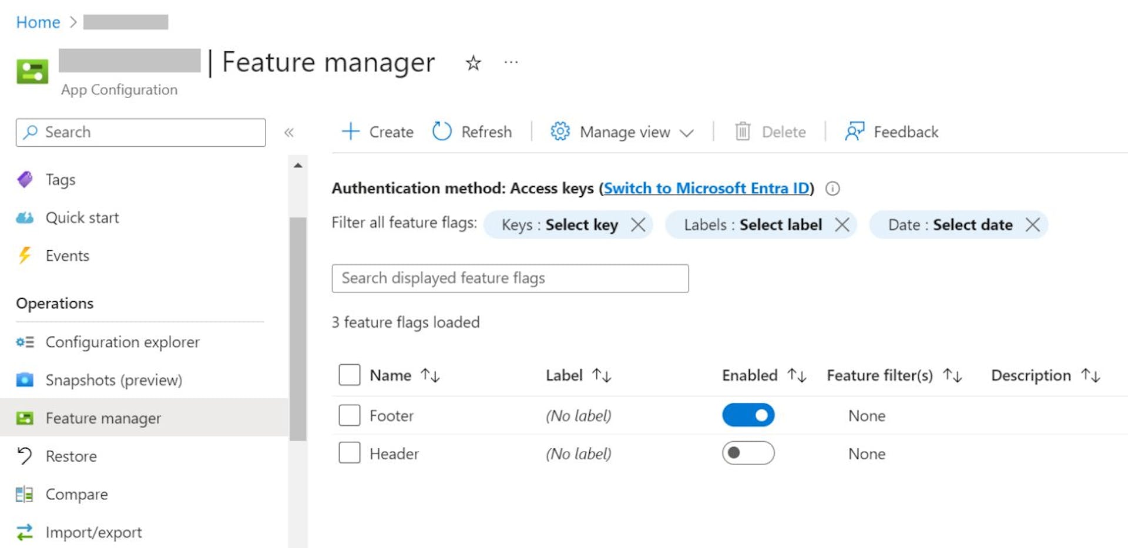
Task: Click the Events lightning bolt icon
Action: [x=25, y=255]
